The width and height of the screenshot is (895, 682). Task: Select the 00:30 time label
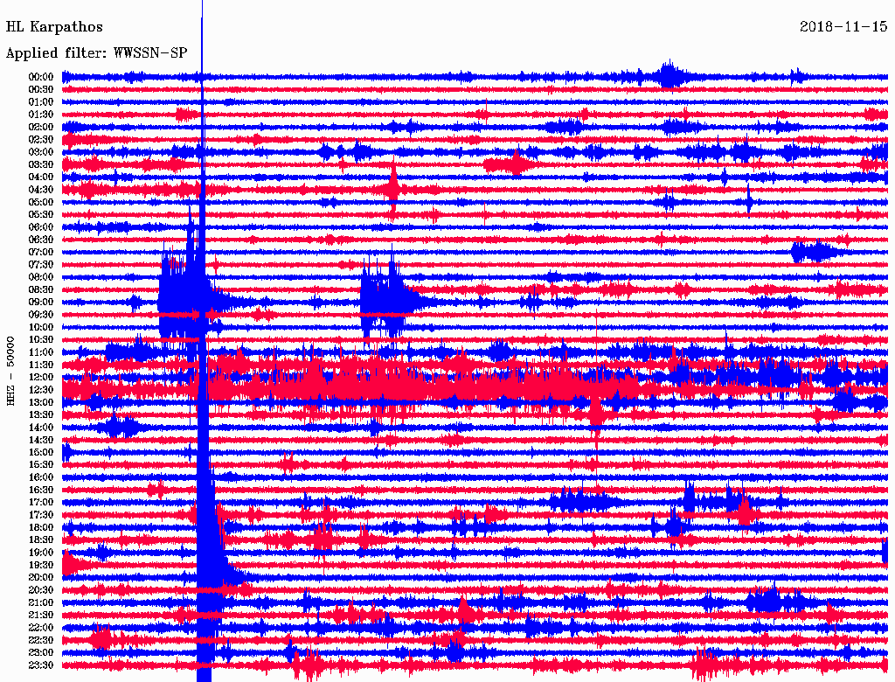tap(41, 89)
